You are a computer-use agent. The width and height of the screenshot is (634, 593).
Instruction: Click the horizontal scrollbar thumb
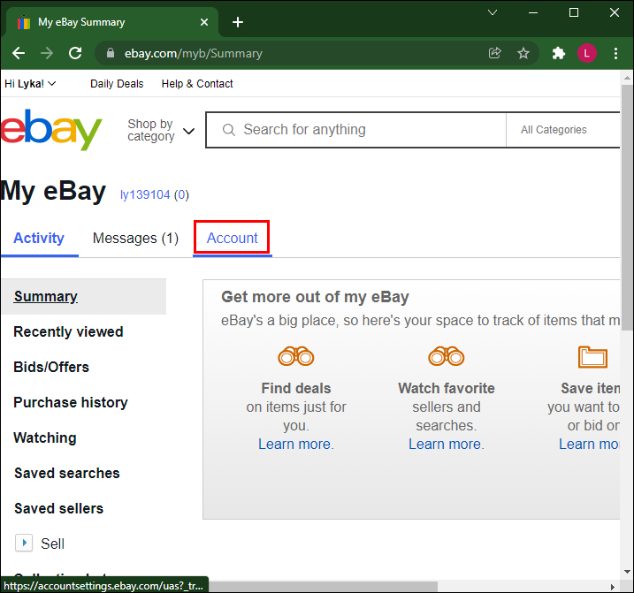[324, 586]
